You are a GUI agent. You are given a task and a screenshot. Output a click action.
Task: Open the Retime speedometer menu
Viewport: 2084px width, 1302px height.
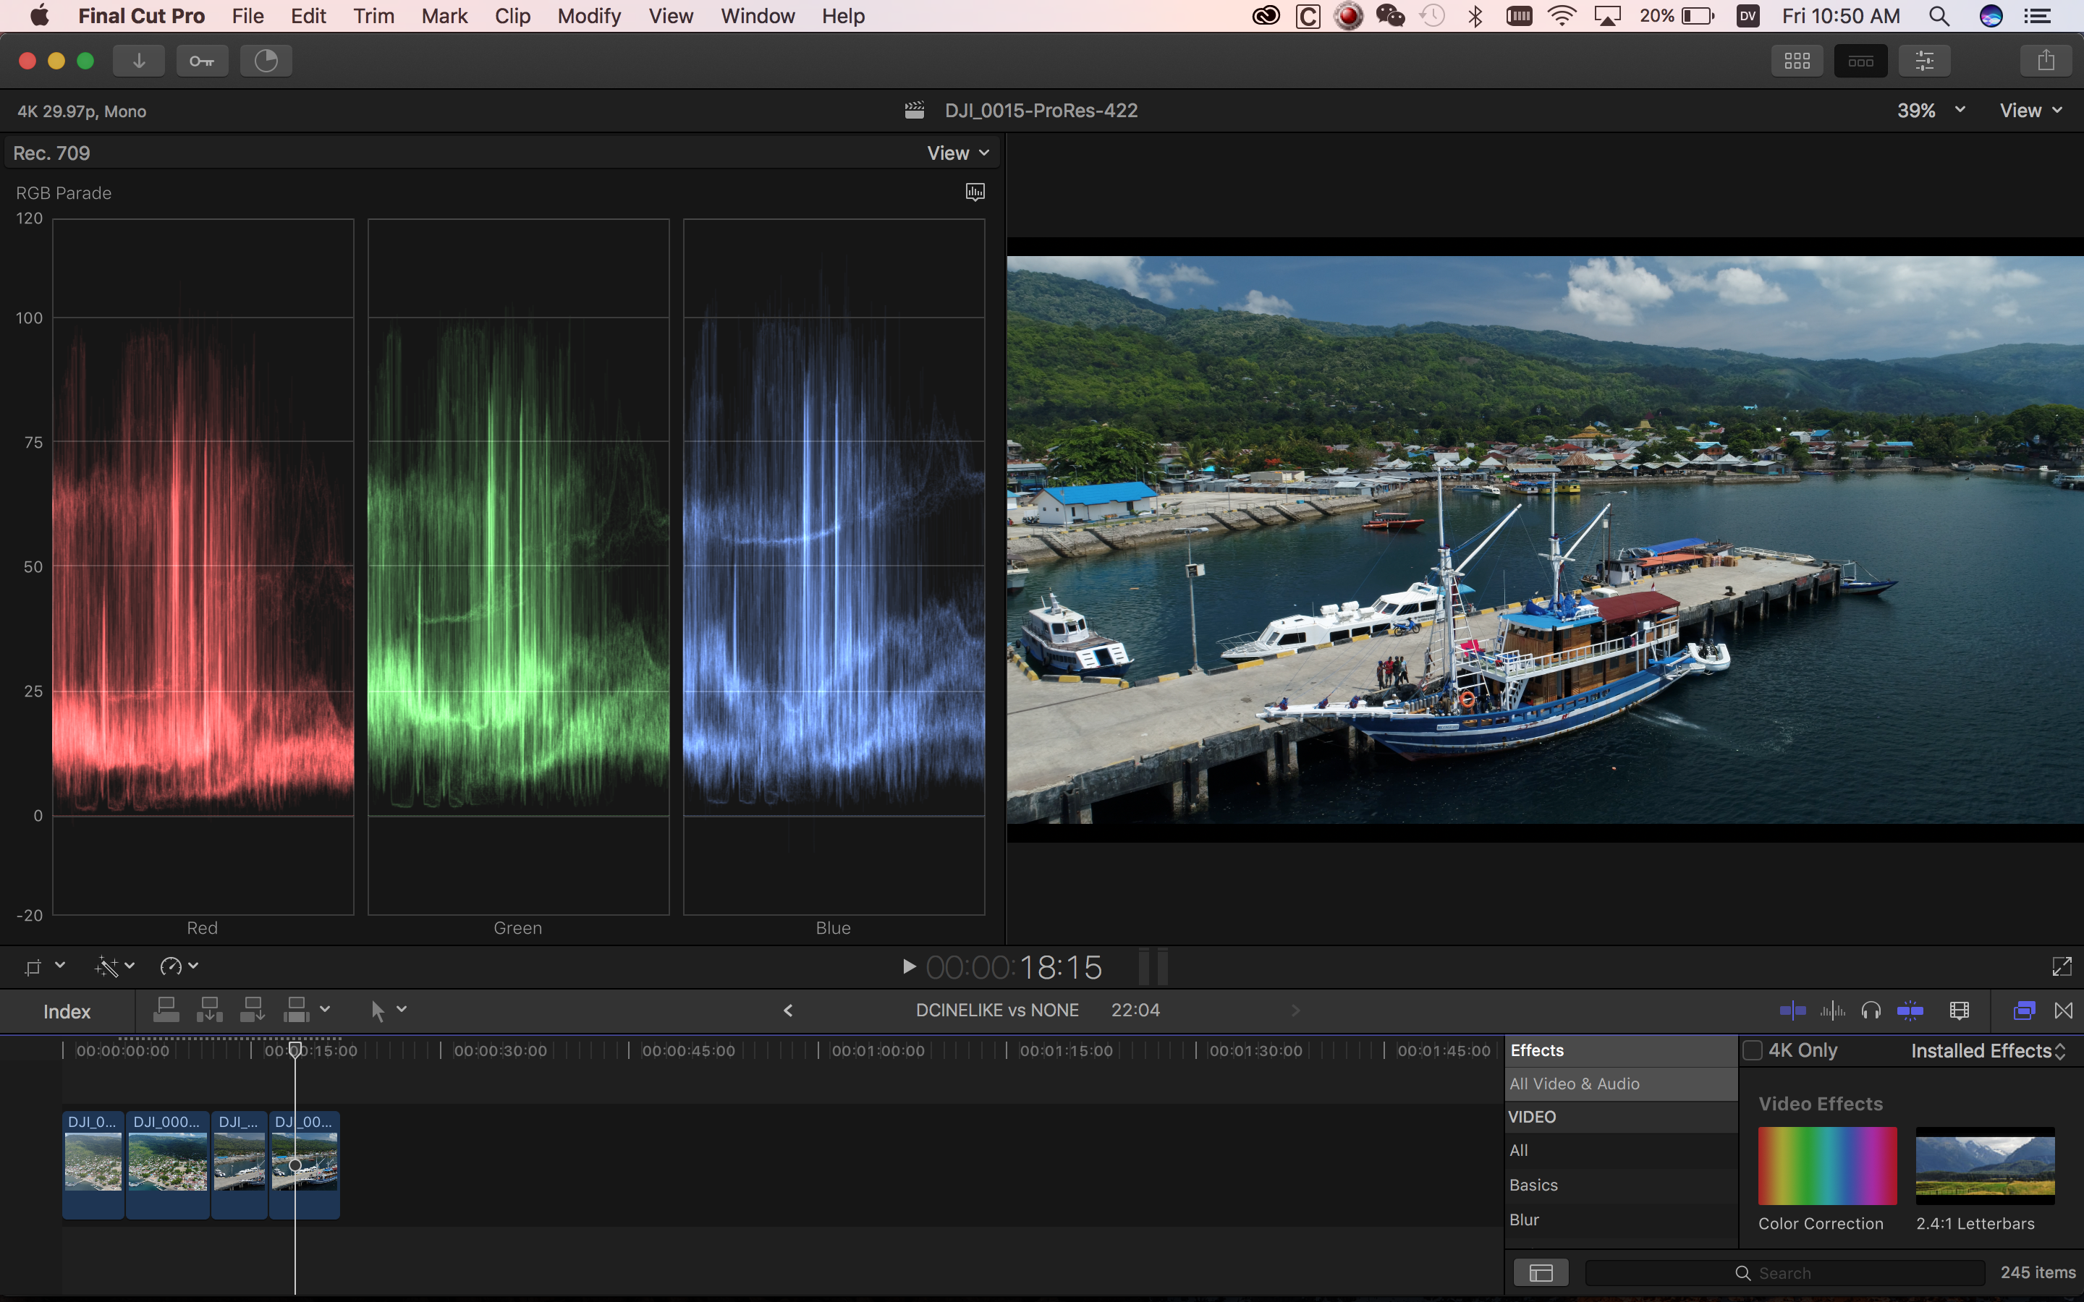(x=178, y=966)
